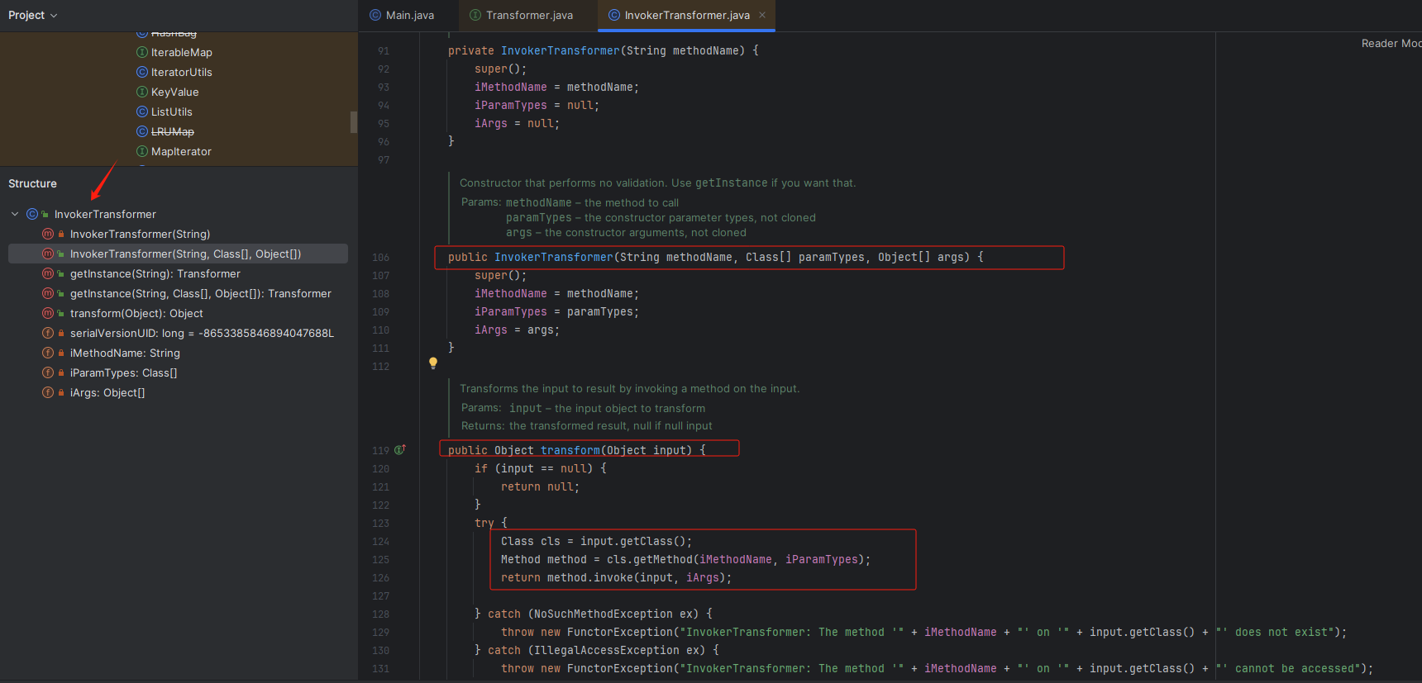Viewport: 1422px width, 683px height.
Task: Click 'public Object transform(Object input)' declaration
Action: tap(576, 450)
